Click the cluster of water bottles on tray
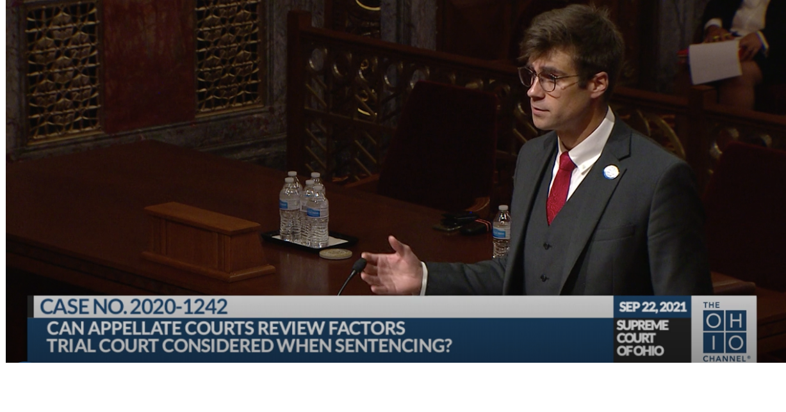 click(305, 210)
